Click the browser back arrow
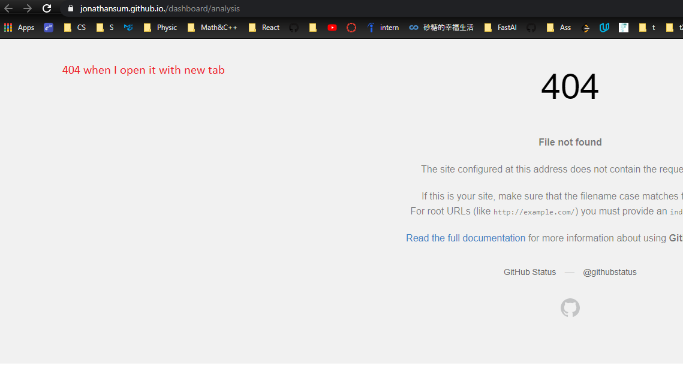 click(x=8, y=8)
